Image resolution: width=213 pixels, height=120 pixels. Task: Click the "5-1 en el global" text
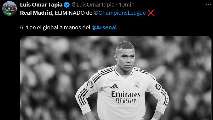pyautogui.click(x=39, y=27)
